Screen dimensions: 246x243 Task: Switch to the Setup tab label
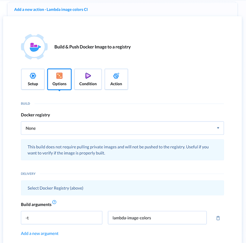pyautogui.click(x=33, y=84)
